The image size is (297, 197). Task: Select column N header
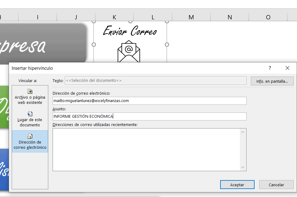coord(230,17)
